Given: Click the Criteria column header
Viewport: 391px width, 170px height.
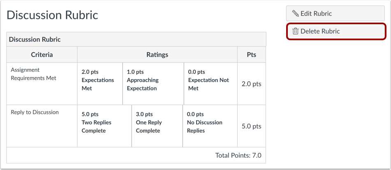Looking at the screenshot, I should click(42, 55).
